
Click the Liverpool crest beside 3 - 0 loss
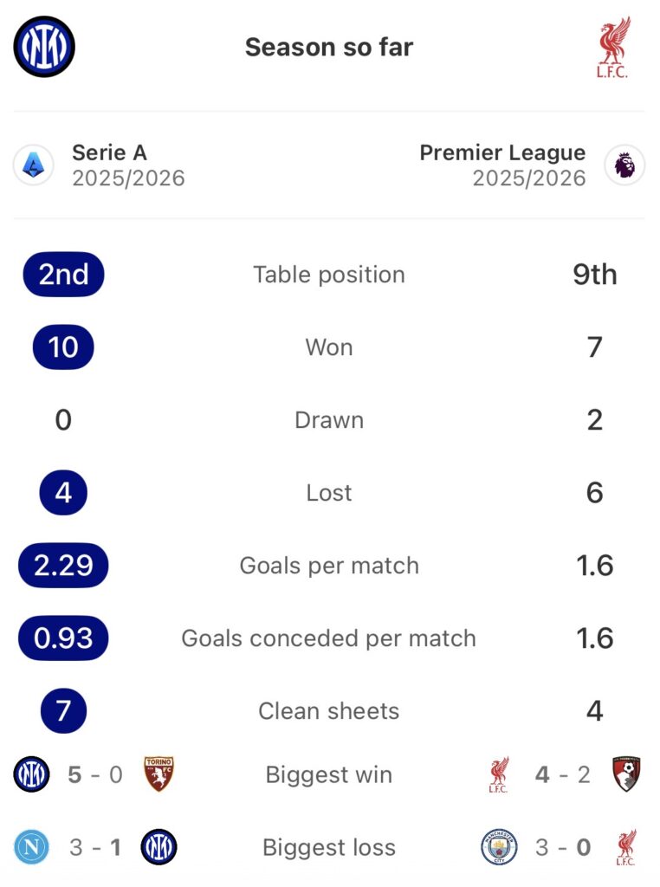tap(626, 847)
